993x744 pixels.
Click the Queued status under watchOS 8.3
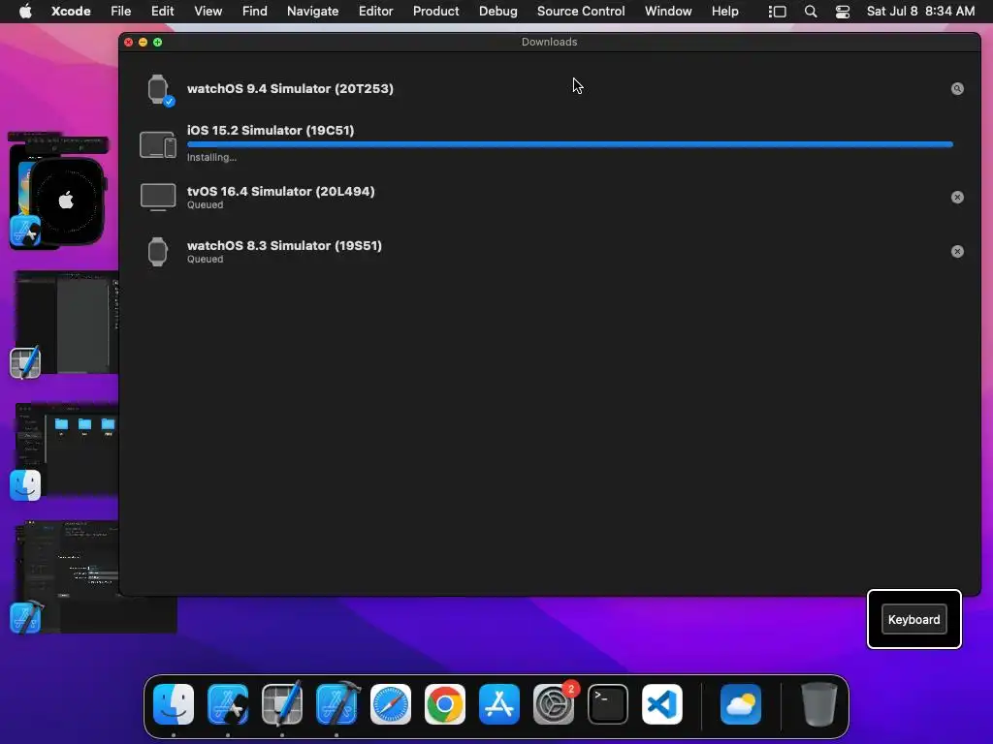pyautogui.click(x=206, y=260)
